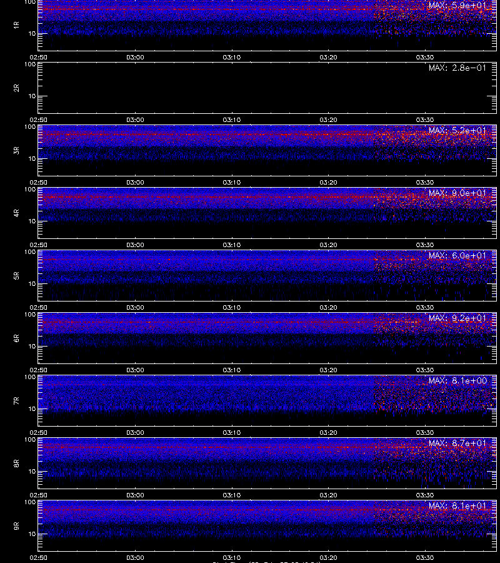The width and height of the screenshot is (500, 563).
Task: Click '02:50' tick under the 8R panel
Action: point(38,495)
